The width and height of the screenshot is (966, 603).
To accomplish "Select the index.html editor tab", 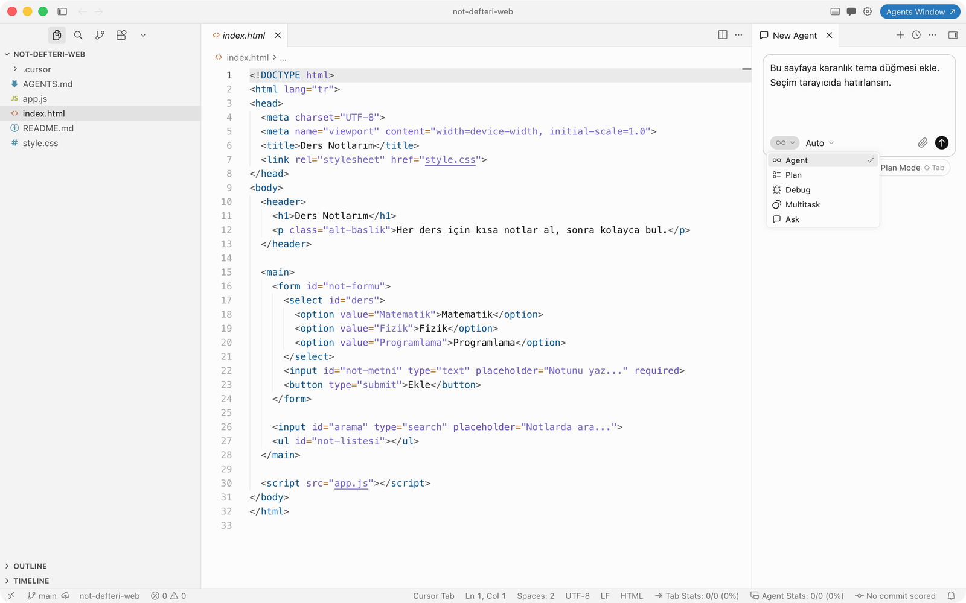I will tap(244, 36).
